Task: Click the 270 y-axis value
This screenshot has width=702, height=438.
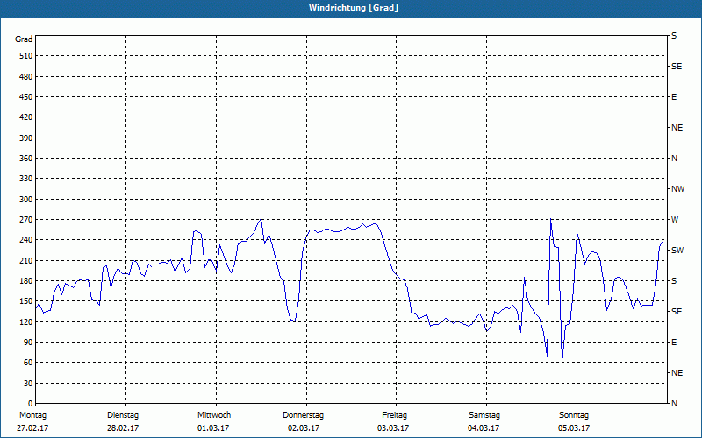Action: click(26, 220)
